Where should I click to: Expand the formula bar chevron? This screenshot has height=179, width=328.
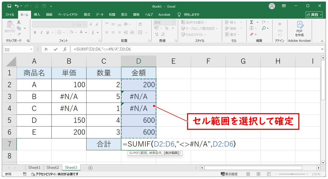[x=323, y=49]
